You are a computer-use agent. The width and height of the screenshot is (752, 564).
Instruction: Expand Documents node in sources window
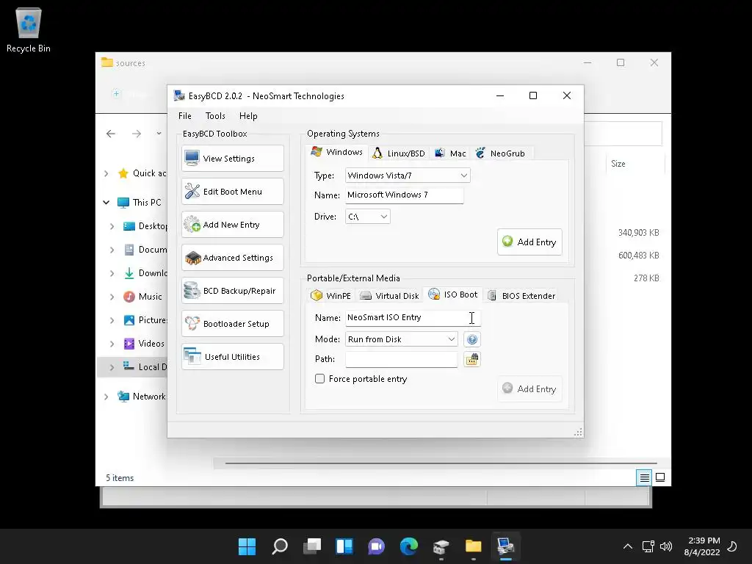click(112, 250)
